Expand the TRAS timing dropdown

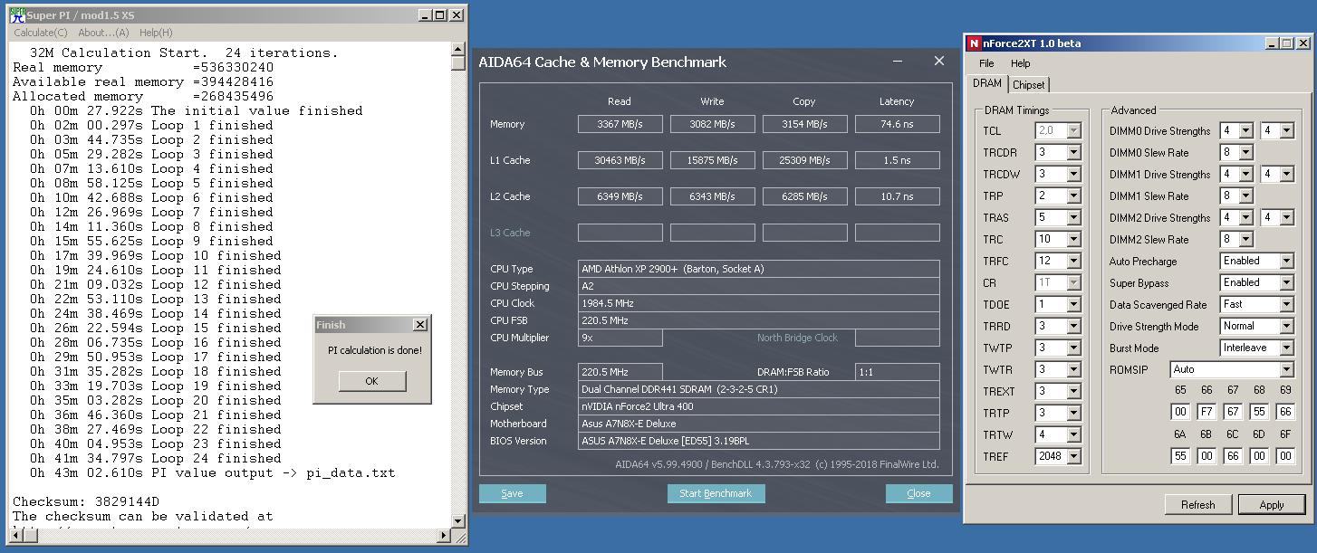tap(1073, 217)
